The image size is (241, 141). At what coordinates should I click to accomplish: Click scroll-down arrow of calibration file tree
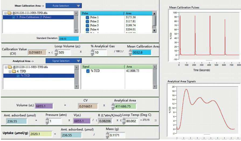click(76, 31)
